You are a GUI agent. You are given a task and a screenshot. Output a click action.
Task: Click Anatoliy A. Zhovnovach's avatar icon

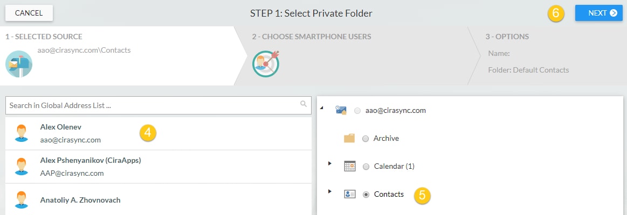point(22,200)
